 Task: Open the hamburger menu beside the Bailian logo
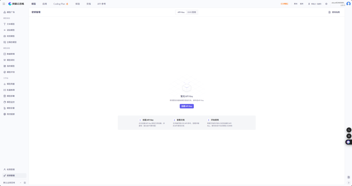tap(4, 4)
